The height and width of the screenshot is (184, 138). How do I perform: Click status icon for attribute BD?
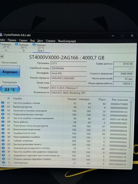(3, 144)
